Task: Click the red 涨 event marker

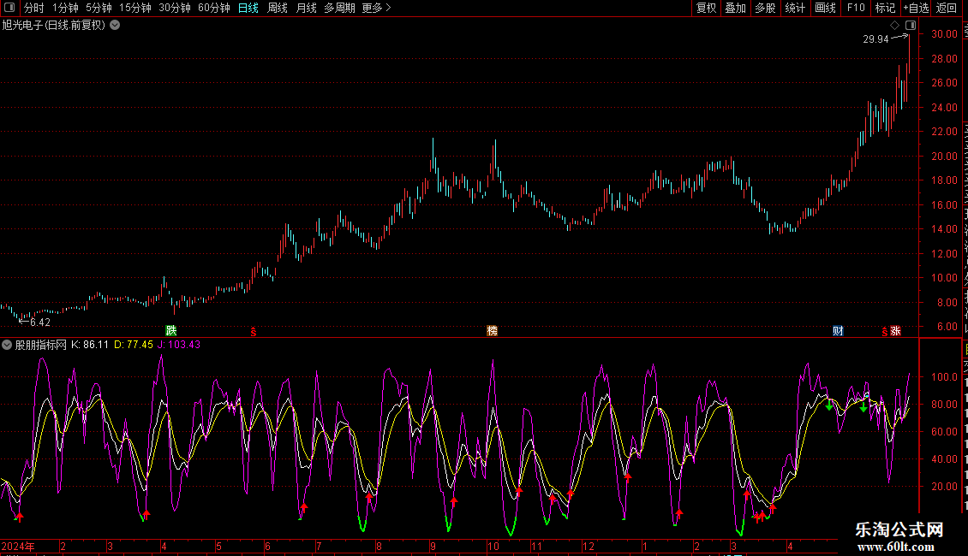Action: [895, 331]
